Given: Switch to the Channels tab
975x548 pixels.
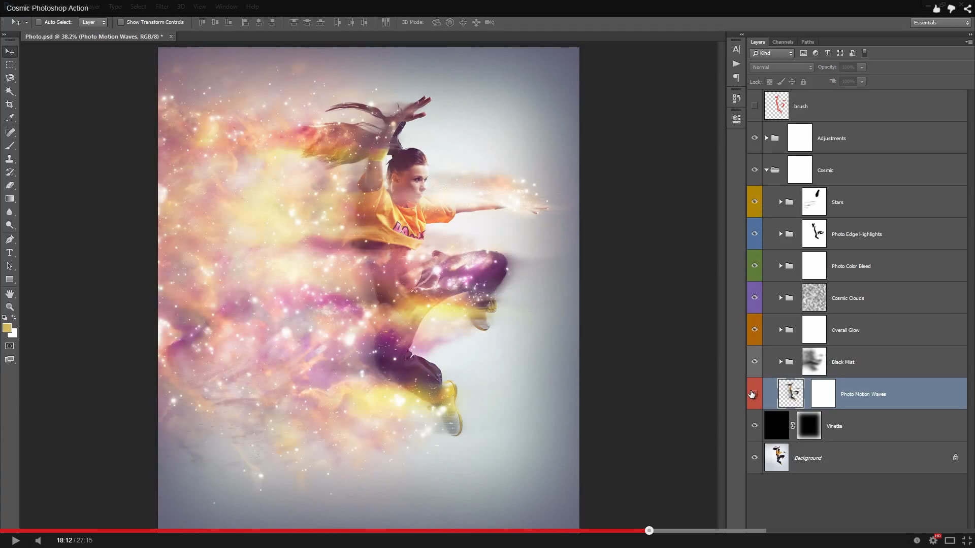Looking at the screenshot, I should pyautogui.click(x=783, y=42).
